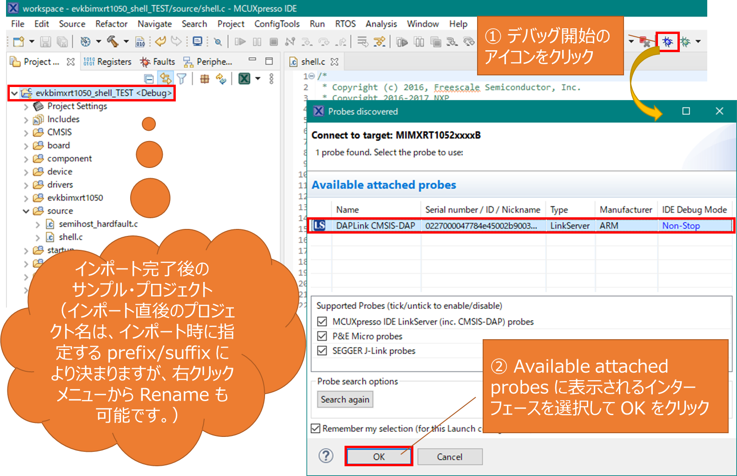Open the ConfigTools menu
737x476 pixels.
point(277,24)
